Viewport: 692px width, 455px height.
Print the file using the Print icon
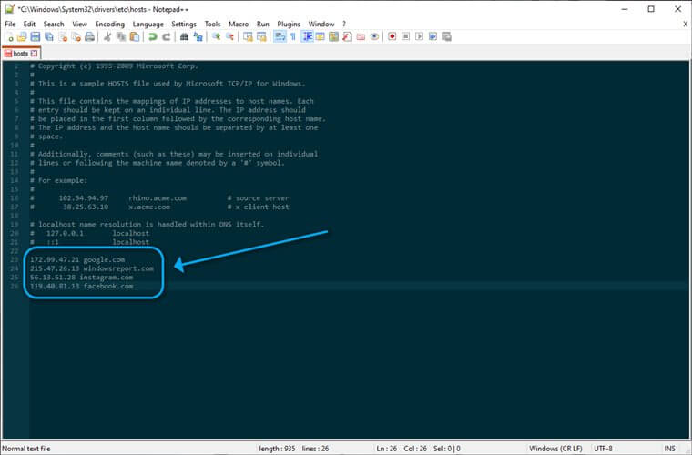click(89, 37)
